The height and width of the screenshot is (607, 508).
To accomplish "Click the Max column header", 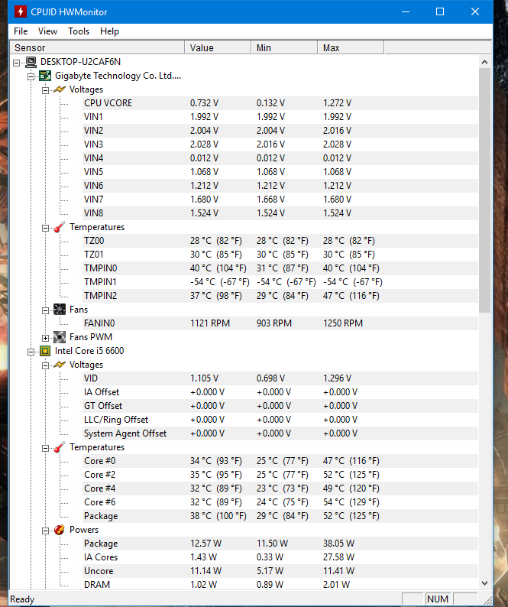I will point(351,47).
